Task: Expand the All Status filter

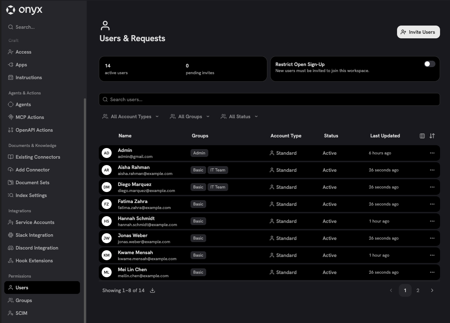Action: (239, 116)
